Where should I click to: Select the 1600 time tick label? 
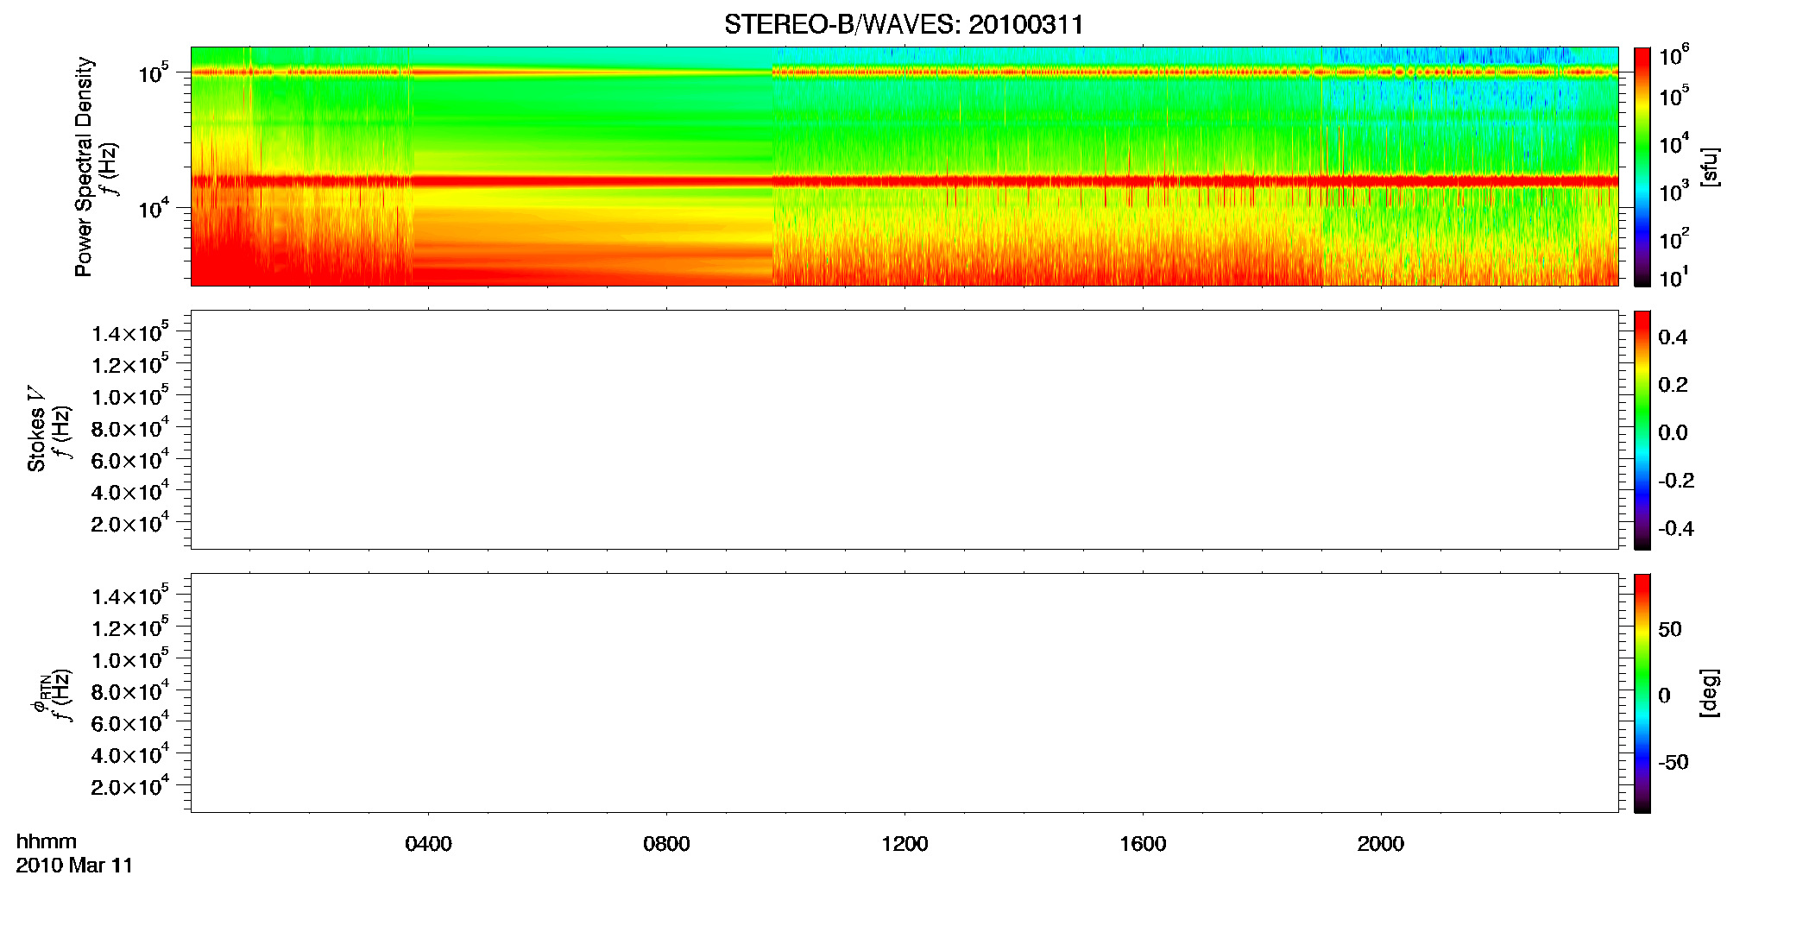coord(1143,843)
